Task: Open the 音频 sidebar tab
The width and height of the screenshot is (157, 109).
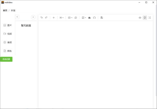Action: (8, 42)
